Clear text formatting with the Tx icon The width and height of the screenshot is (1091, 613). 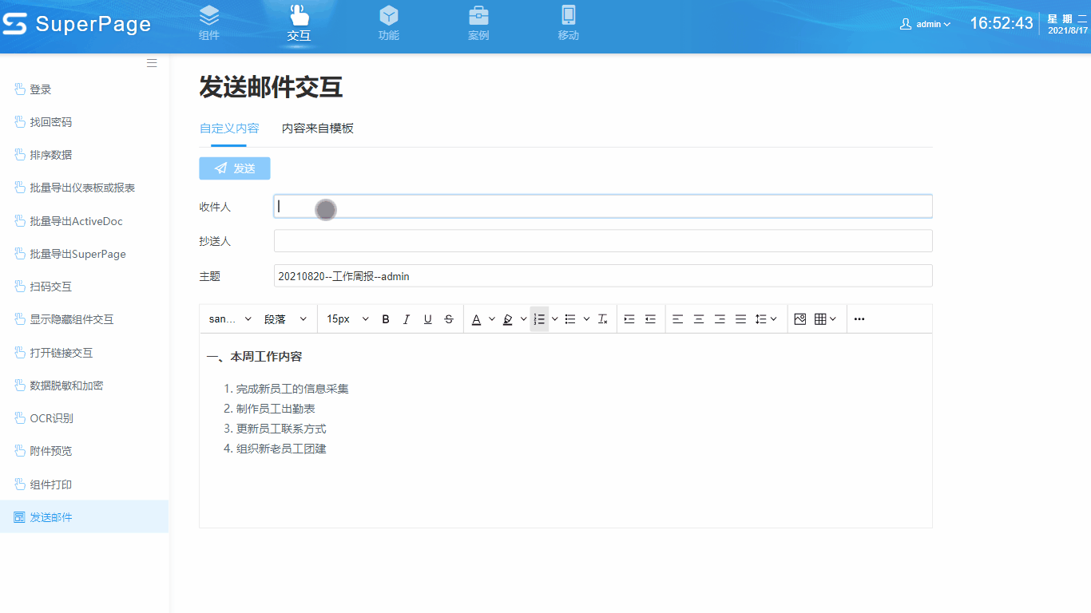click(602, 318)
